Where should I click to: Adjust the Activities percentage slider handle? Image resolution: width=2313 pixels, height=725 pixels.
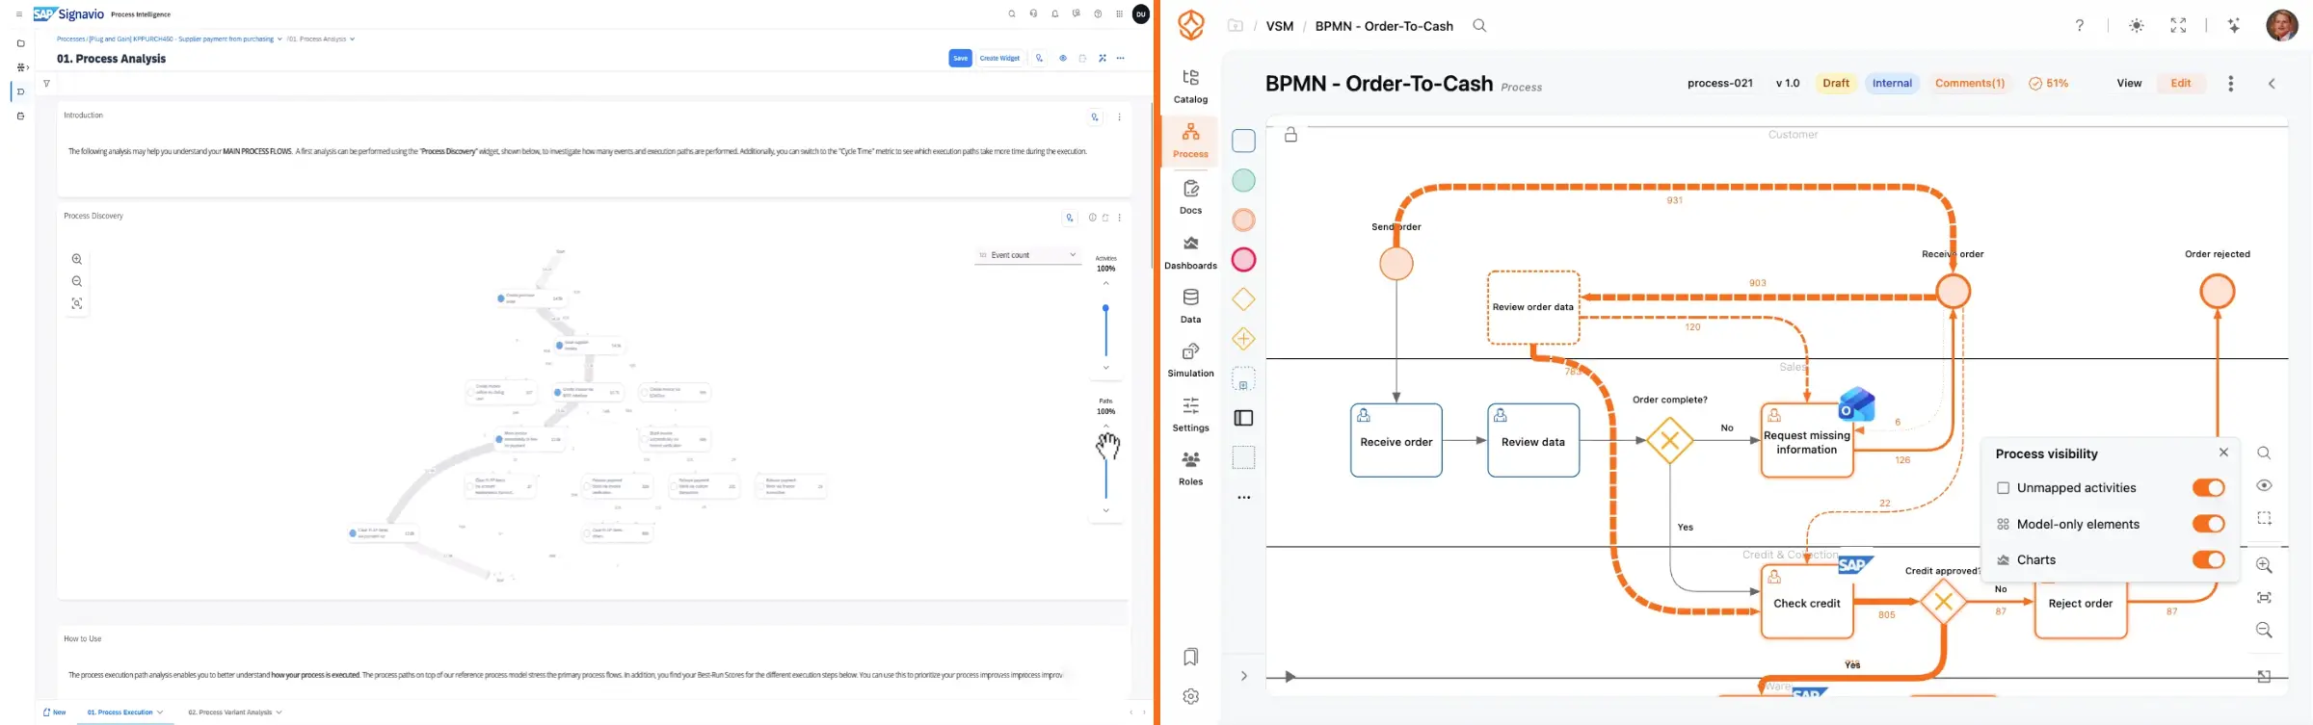(1105, 308)
